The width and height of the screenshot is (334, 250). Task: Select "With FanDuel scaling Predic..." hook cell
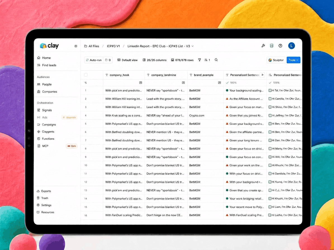124,215
